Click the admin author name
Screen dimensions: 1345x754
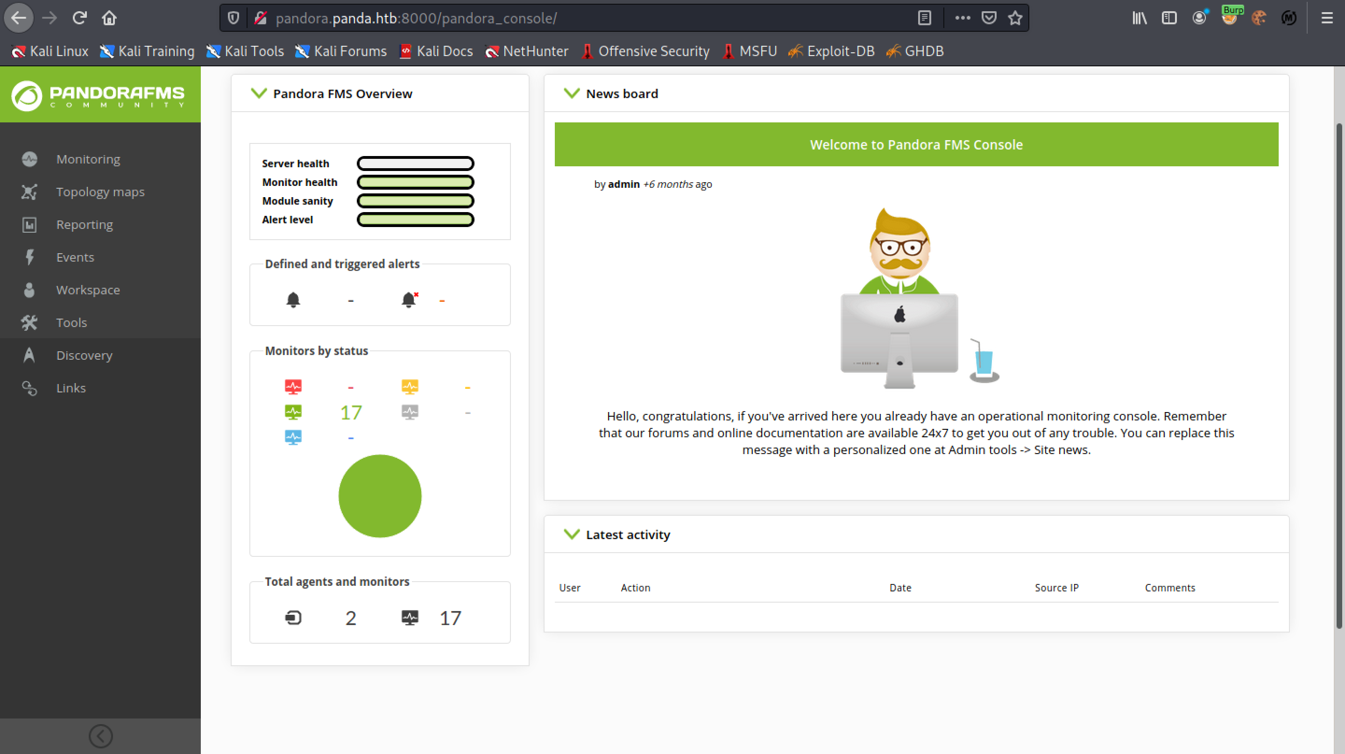623,185
